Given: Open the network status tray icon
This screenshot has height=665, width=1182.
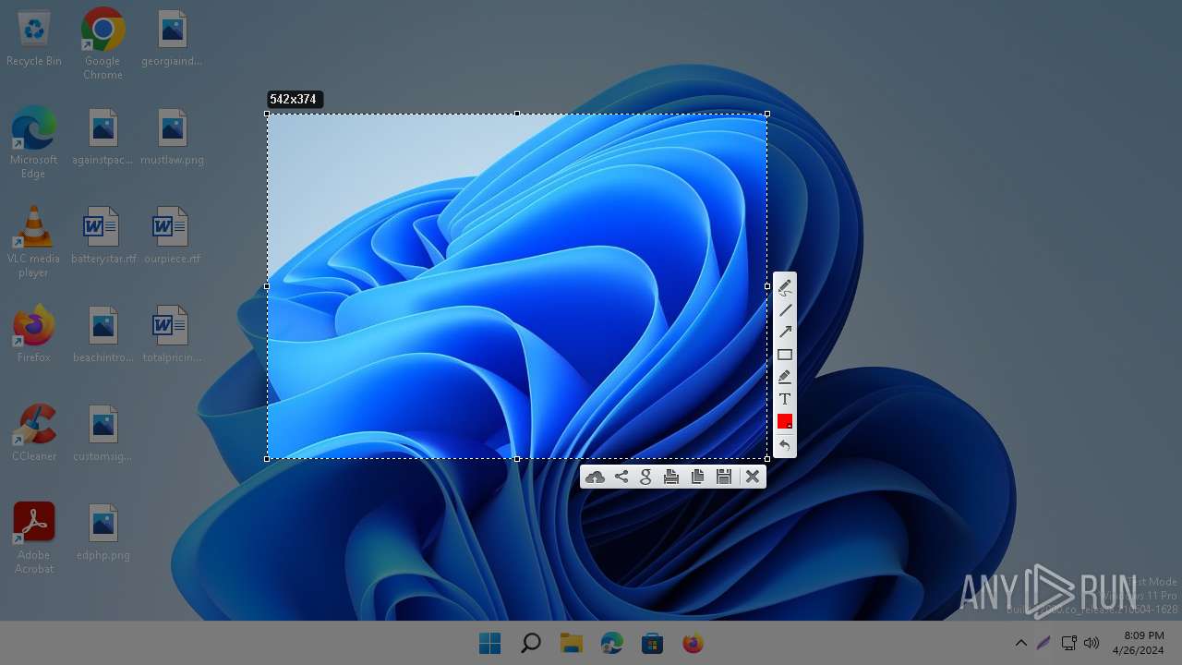Looking at the screenshot, I should [1068, 643].
